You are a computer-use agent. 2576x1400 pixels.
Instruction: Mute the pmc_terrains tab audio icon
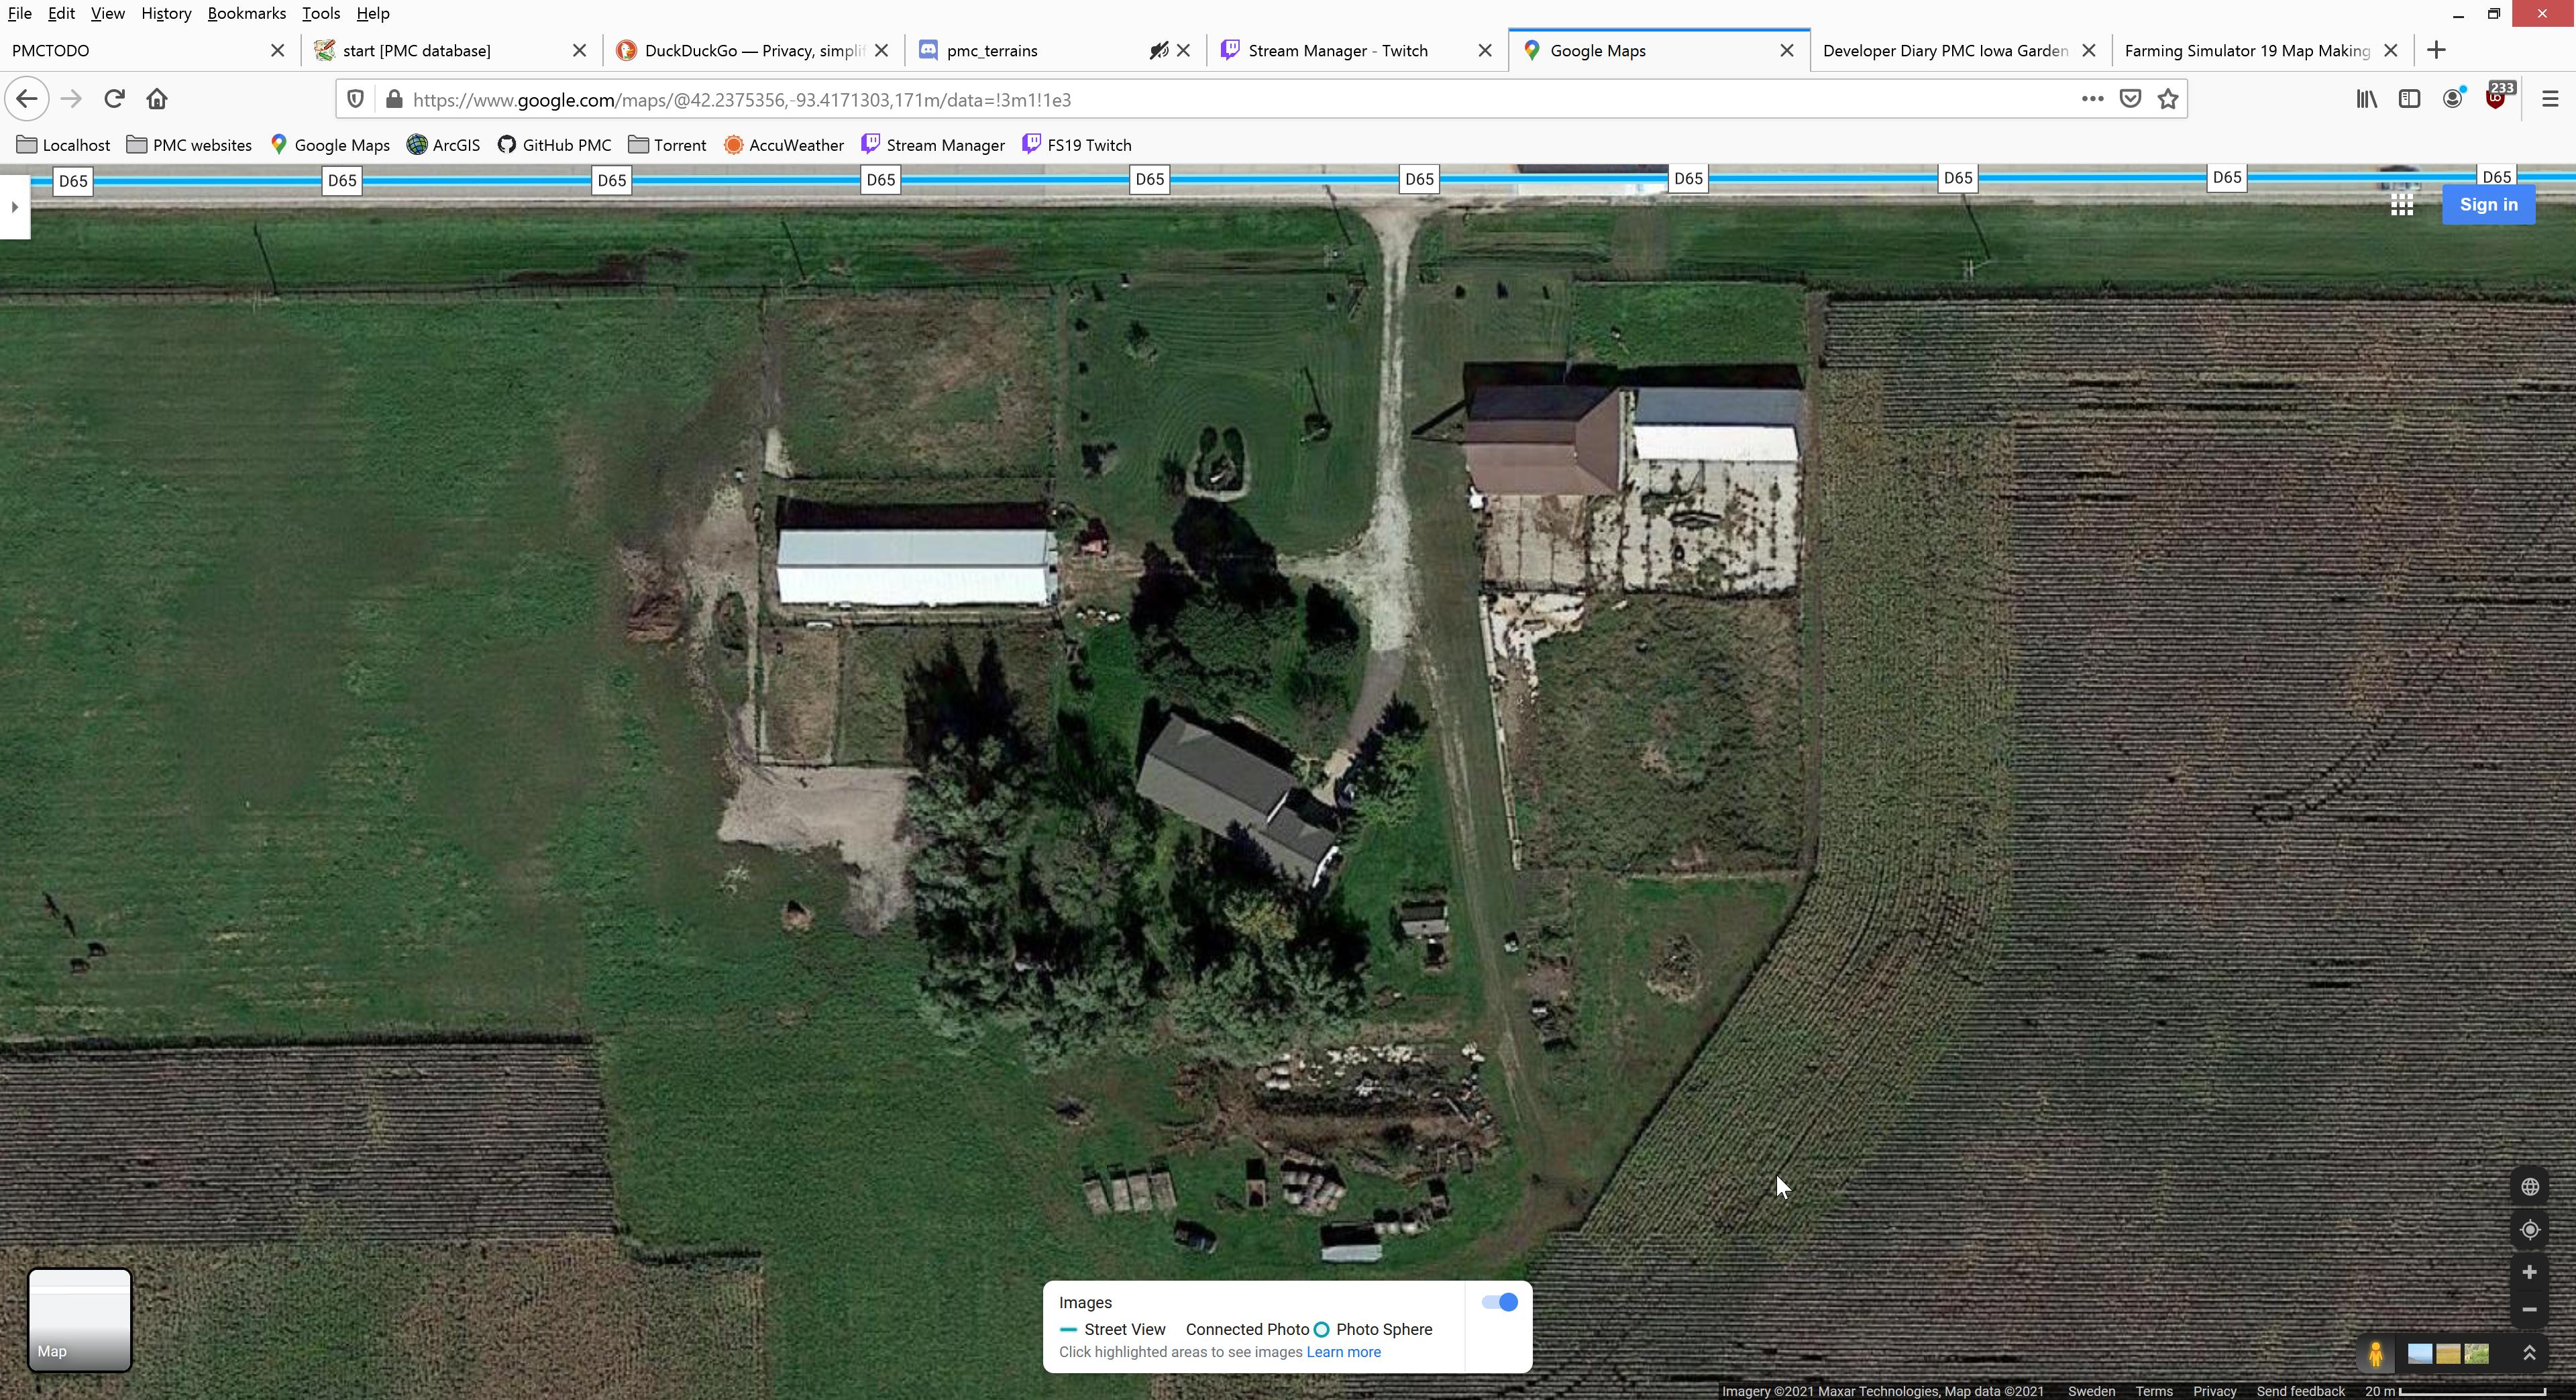[1158, 50]
